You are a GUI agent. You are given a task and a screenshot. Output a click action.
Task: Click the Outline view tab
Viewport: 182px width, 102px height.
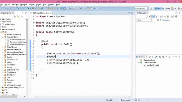[142, 57]
